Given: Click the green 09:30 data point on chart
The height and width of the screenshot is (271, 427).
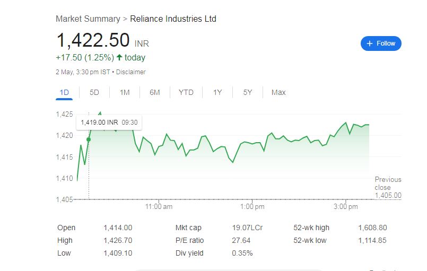Looking at the screenshot, I should click(x=89, y=139).
